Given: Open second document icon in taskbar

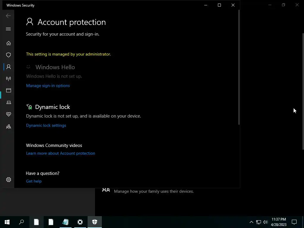Looking at the screenshot, I should tap(51, 222).
